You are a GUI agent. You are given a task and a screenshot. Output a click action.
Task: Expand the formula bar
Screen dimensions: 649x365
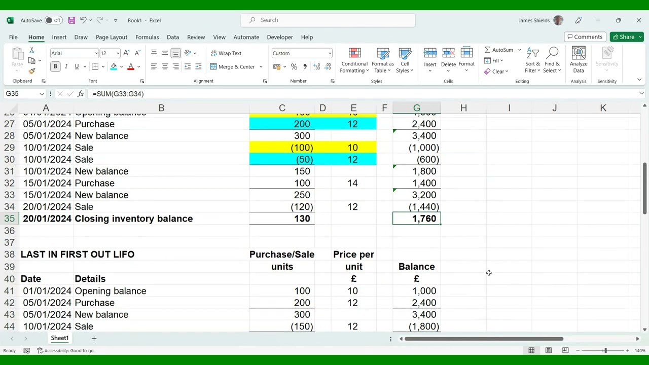pyautogui.click(x=641, y=94)
